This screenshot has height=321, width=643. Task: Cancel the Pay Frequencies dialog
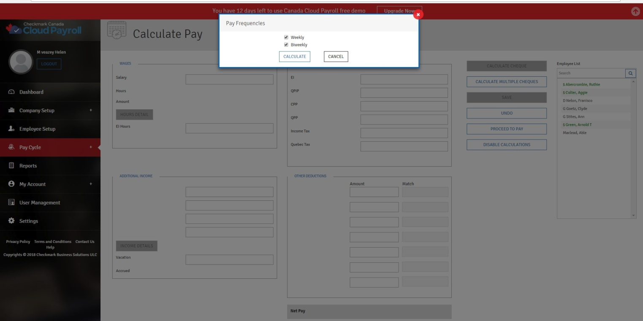pos(336,57)
